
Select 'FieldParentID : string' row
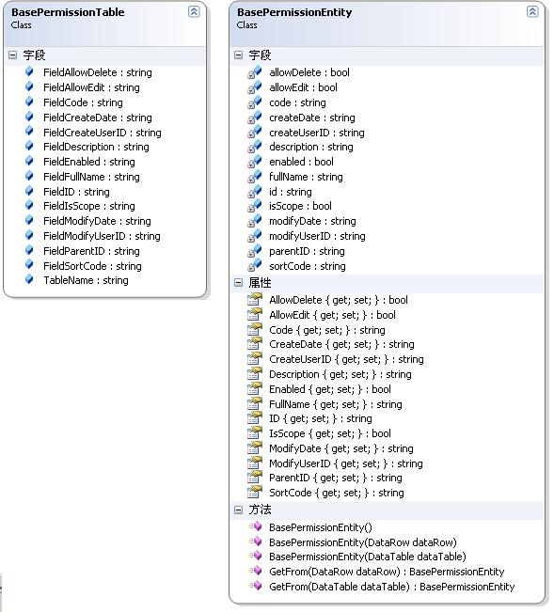click(x=91, y=251)
